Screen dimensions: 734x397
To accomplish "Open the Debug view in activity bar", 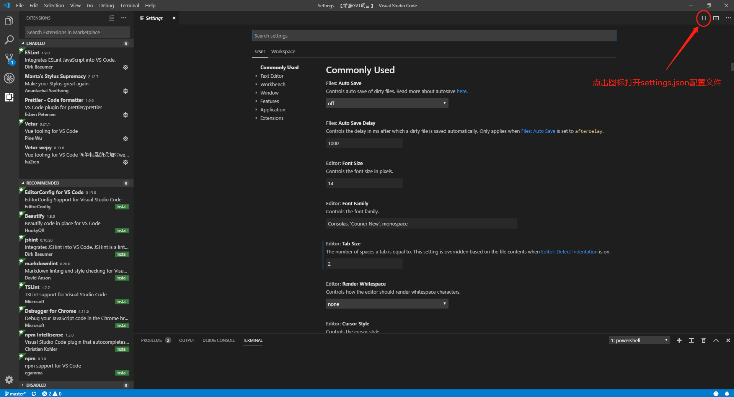I will 9,78.
